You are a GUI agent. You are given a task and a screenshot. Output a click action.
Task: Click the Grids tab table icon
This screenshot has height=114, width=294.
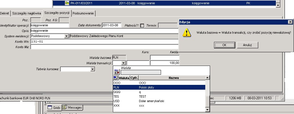point(50,107)
